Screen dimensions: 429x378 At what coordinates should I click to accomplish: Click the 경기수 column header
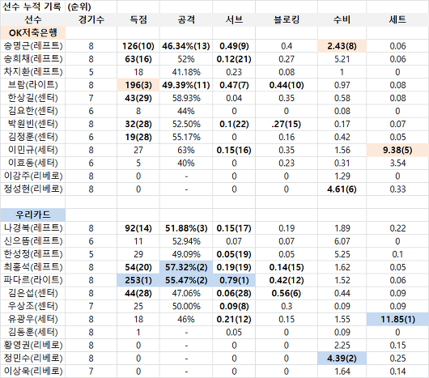[91, 19]
